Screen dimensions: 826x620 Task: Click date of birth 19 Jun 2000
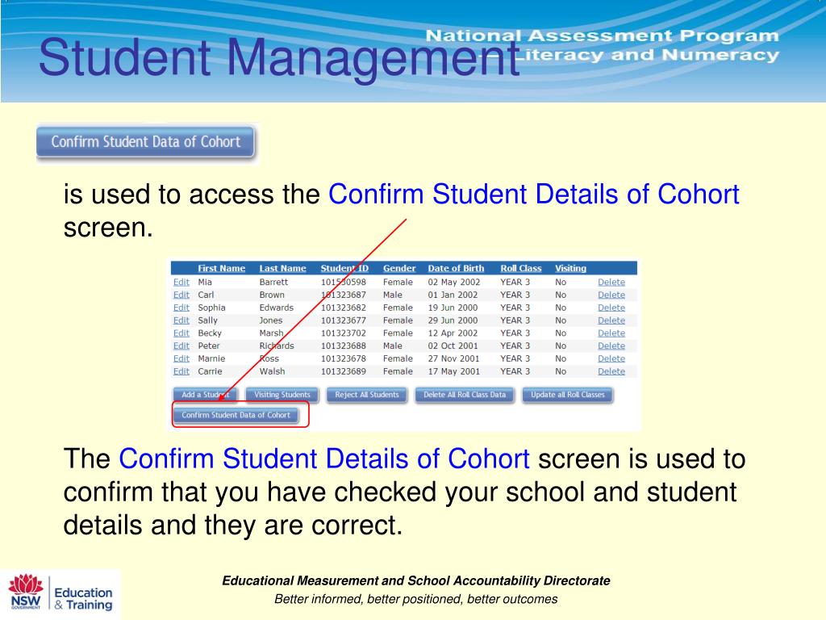(453, 308)
